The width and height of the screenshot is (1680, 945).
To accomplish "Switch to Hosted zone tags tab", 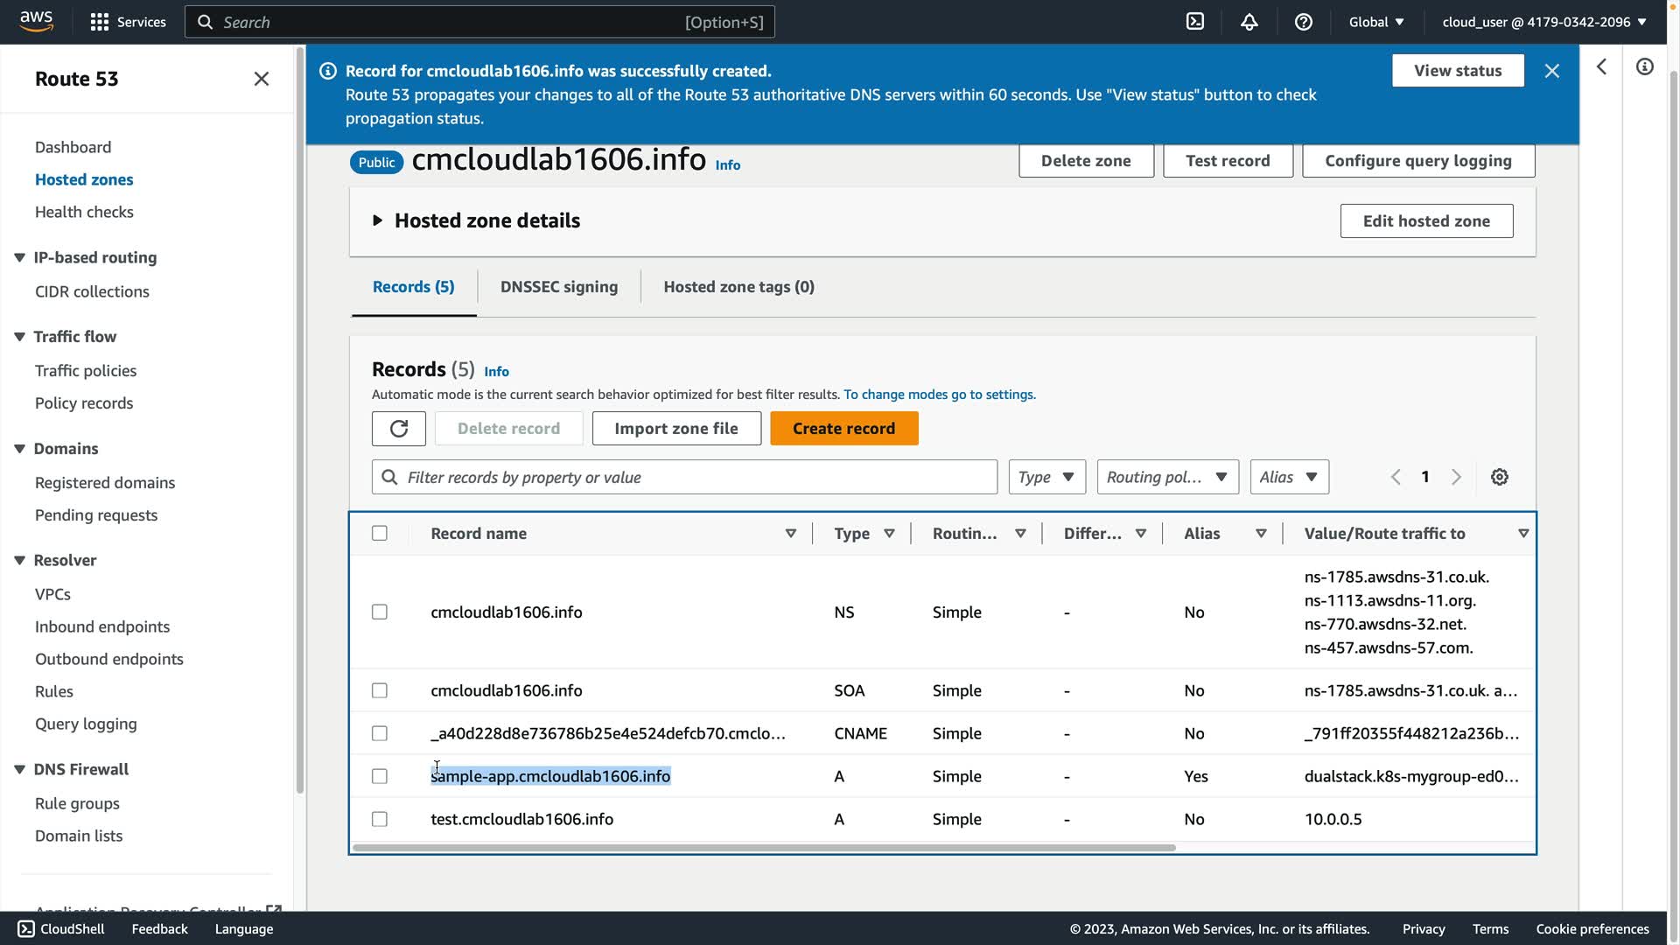I will tap(738, 287).
